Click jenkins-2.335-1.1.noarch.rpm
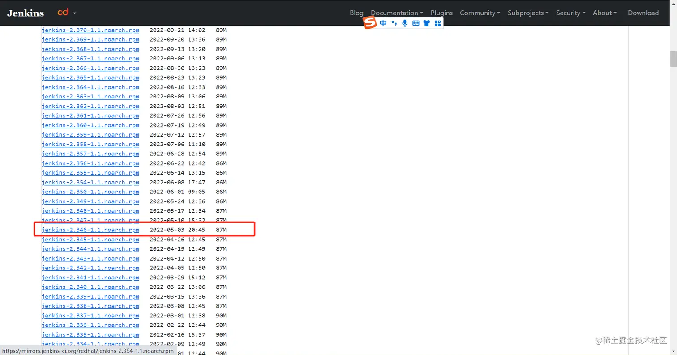Image resolution: width=677 pixels, height=355 pixels. point(90,334)
